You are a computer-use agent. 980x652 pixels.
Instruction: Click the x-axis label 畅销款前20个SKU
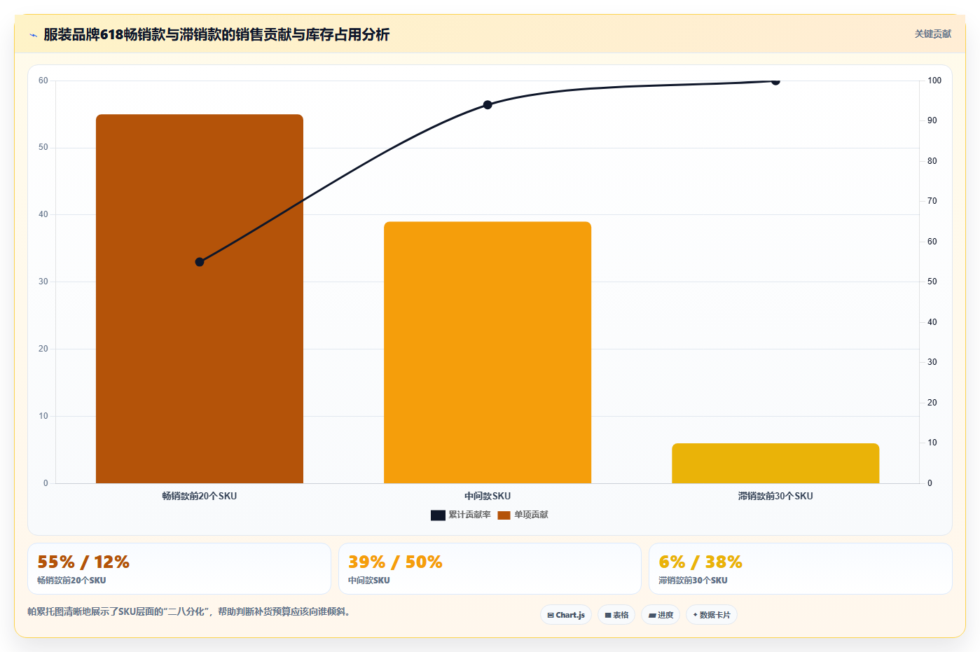pyautogui.click(x=200, y=496)
